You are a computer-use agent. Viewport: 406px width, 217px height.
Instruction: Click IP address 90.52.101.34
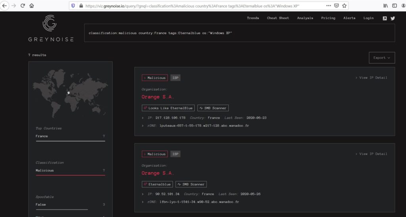(167, 194)
